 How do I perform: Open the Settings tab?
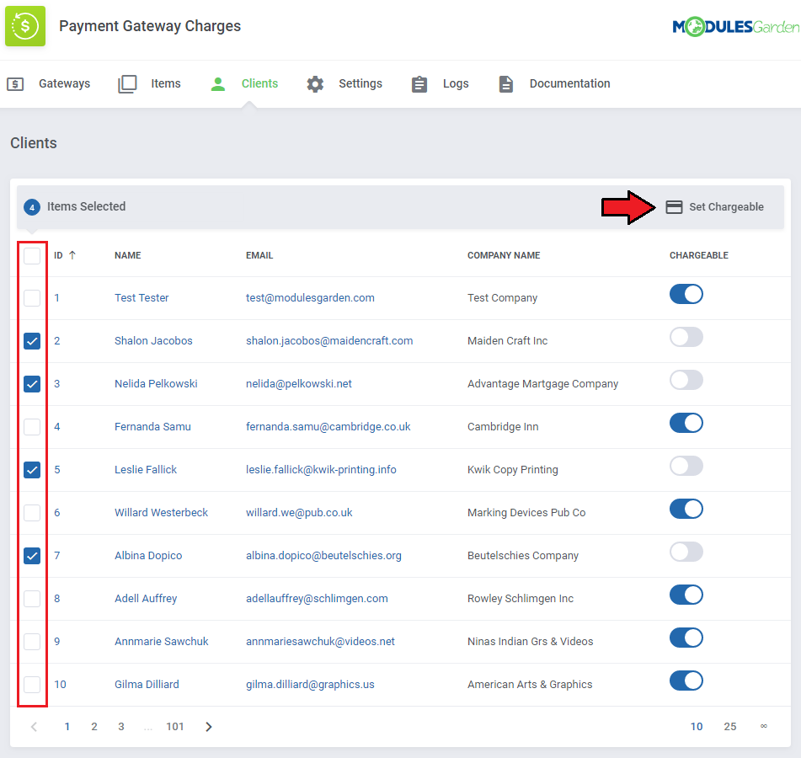point(344,83)
